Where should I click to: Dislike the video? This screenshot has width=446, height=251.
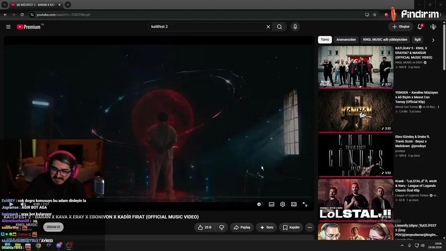[x=222, y=227]
